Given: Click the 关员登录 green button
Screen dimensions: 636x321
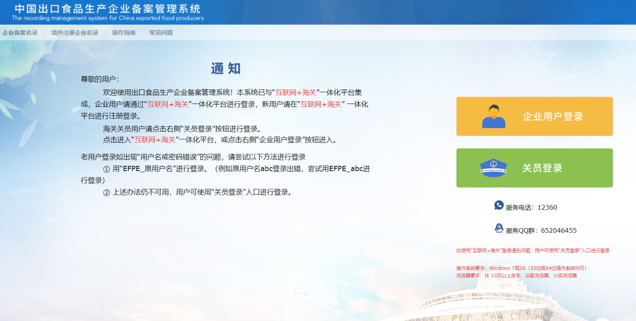Looking at the screenshot, I should tap(534, 168).
